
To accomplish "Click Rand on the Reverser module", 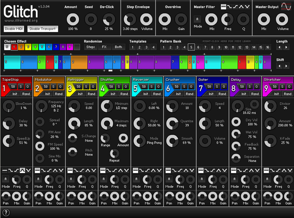I will tap(157, 94).
